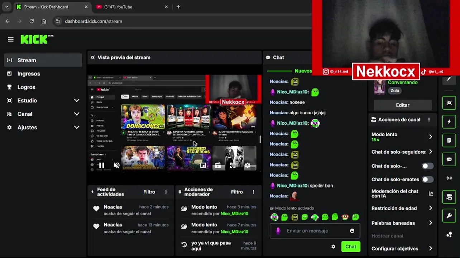Screen dimensions: 460x258
Task: Open the Moderación del chat con IA external link
Action: (431, 193)
